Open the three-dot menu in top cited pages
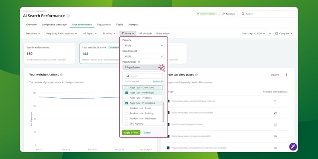The height and width of the screenshot is (159, 318). (x=286, y=75)
